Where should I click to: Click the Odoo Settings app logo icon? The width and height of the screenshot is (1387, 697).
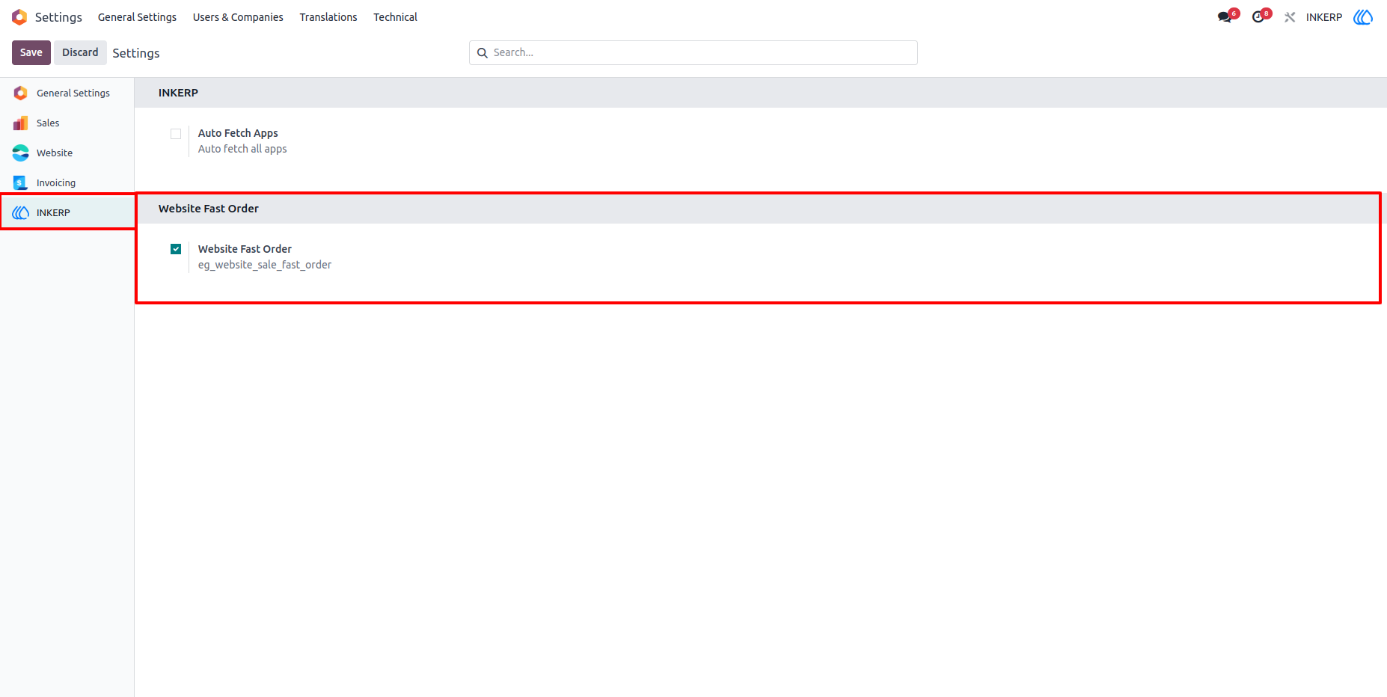click(19, 17)
